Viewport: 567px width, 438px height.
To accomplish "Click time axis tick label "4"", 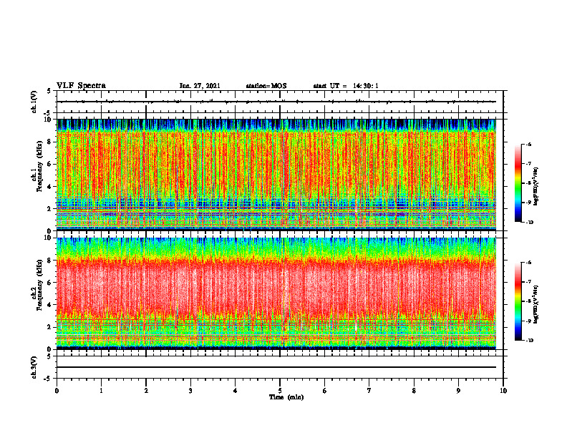I will pos(236,391).
